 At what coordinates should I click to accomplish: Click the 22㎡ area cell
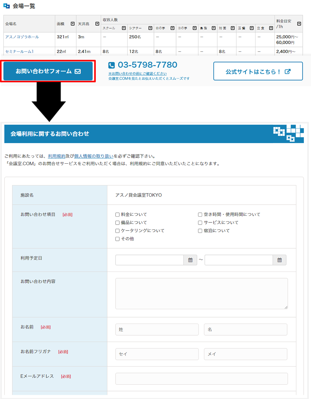(65, 51)
